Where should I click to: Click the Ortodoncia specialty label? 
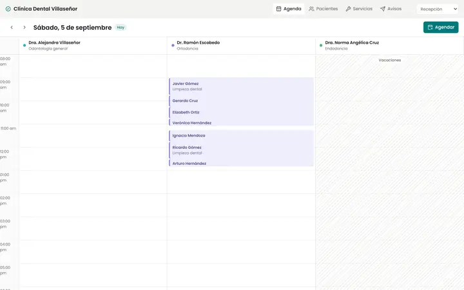pyautogui.click(x=188, y=48)
